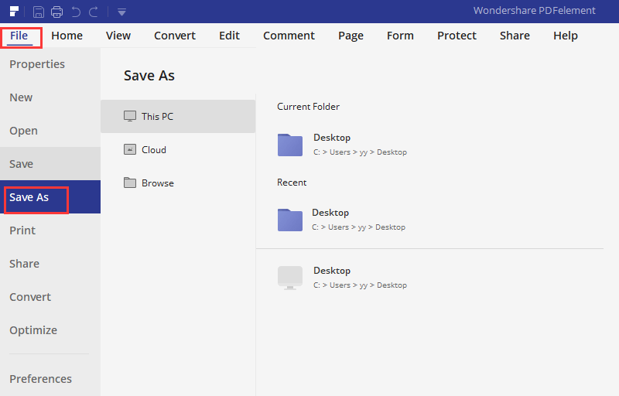Switch to the Convert tab
619x396 pixels.
[175, 36]
